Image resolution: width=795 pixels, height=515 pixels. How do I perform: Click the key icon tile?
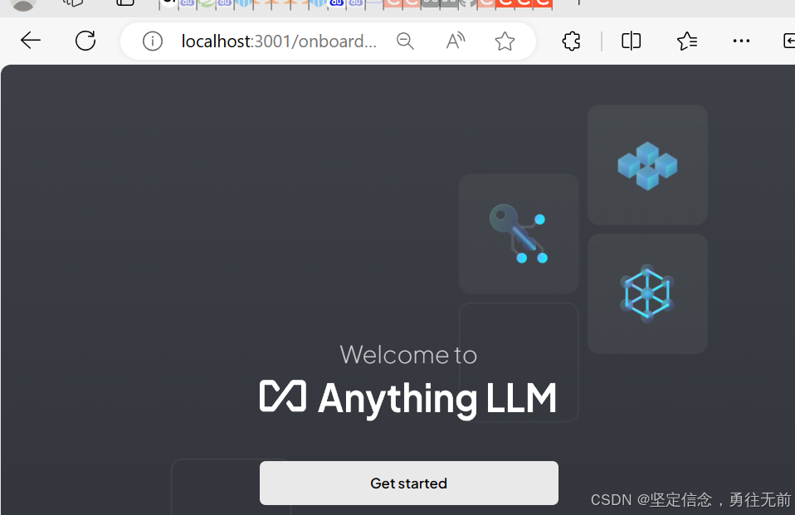pos(519,234)
